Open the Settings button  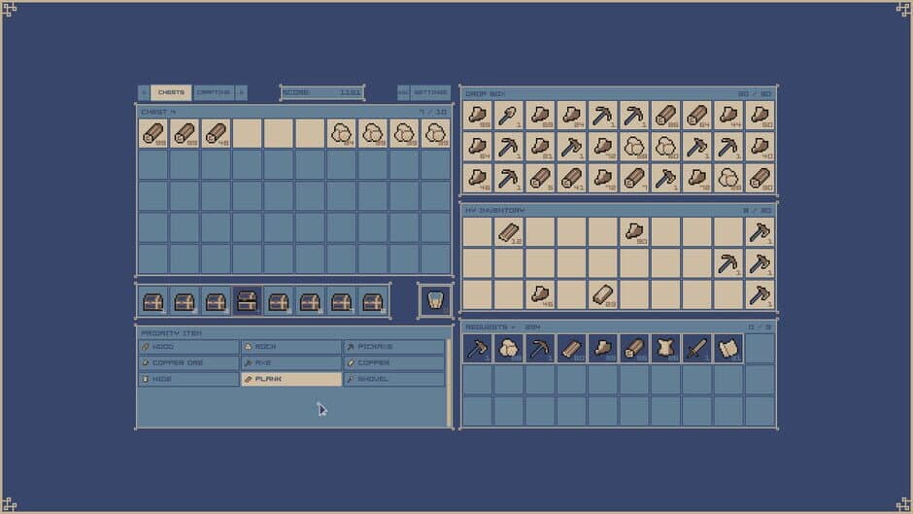[430, 92]
